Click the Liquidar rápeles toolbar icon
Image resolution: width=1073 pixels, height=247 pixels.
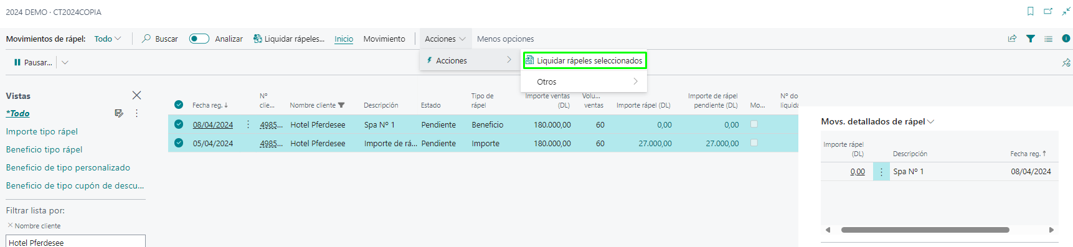point(257,39)
